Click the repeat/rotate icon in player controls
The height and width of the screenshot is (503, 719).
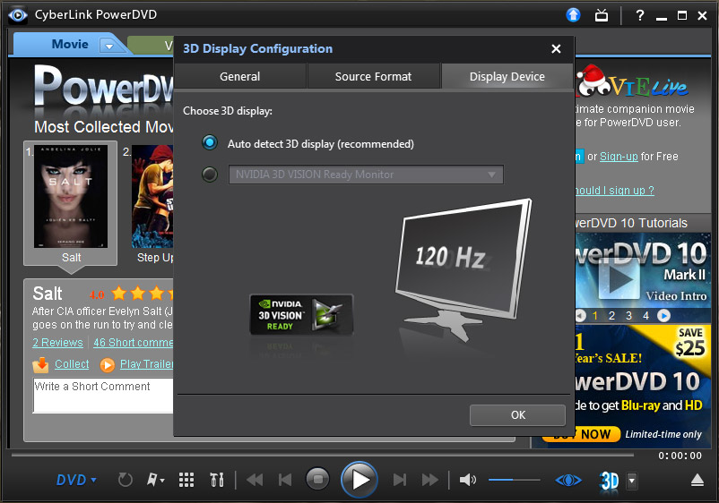click(125, 480)
